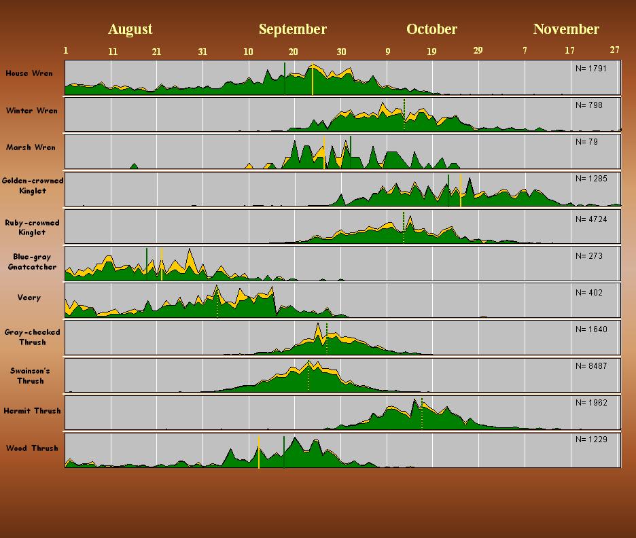Click the N= 4724 sample count

click(x=590, y=219)
